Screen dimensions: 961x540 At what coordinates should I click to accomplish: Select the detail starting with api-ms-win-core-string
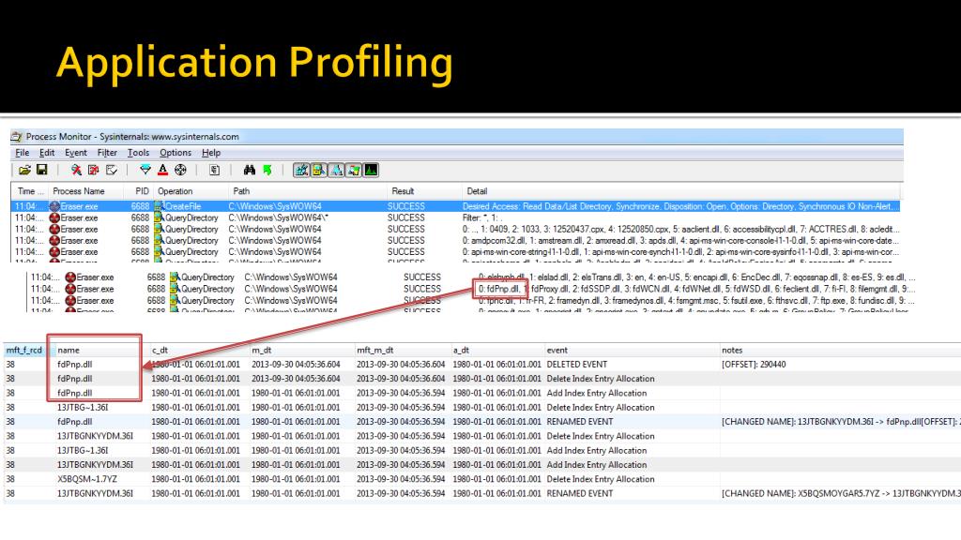pos(680,252)
